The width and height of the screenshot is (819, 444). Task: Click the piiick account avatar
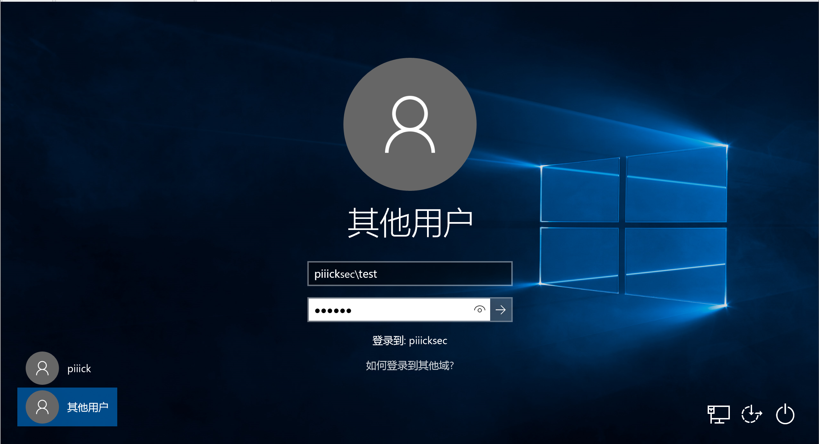[x=42, y=368]
